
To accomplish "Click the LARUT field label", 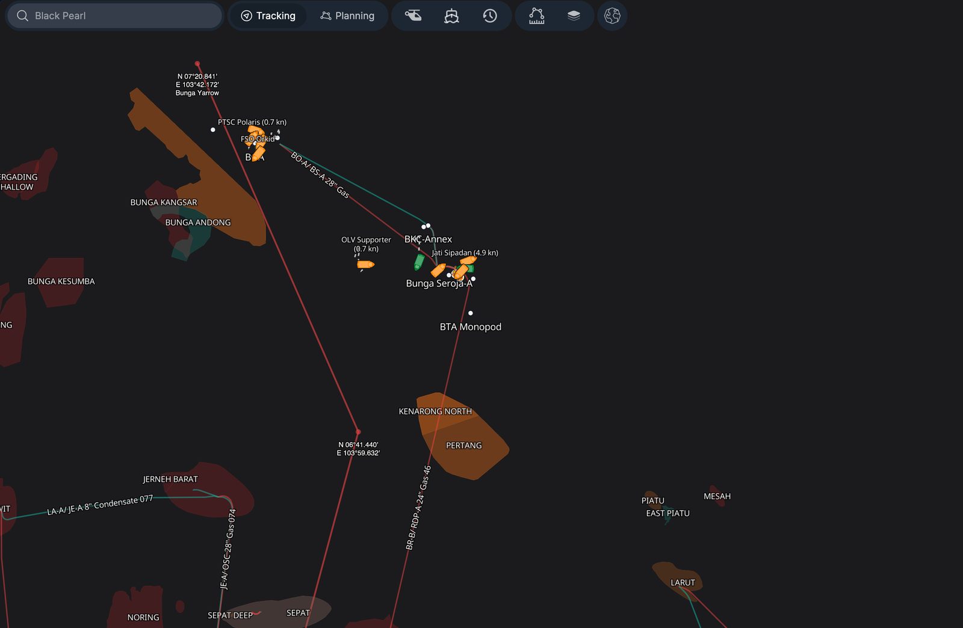I will [683, 583].
